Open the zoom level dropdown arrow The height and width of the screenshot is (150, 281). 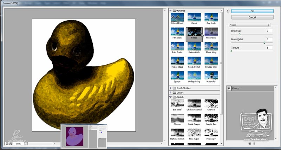26,144
